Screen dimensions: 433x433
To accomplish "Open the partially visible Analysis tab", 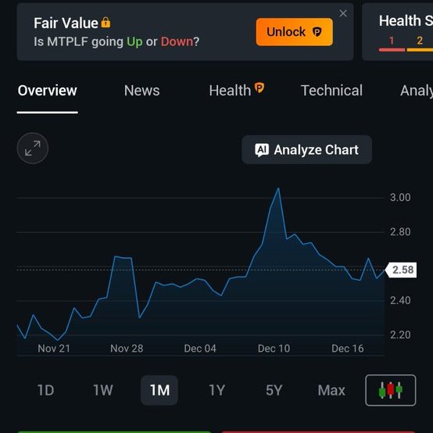I will pos(417,91).
